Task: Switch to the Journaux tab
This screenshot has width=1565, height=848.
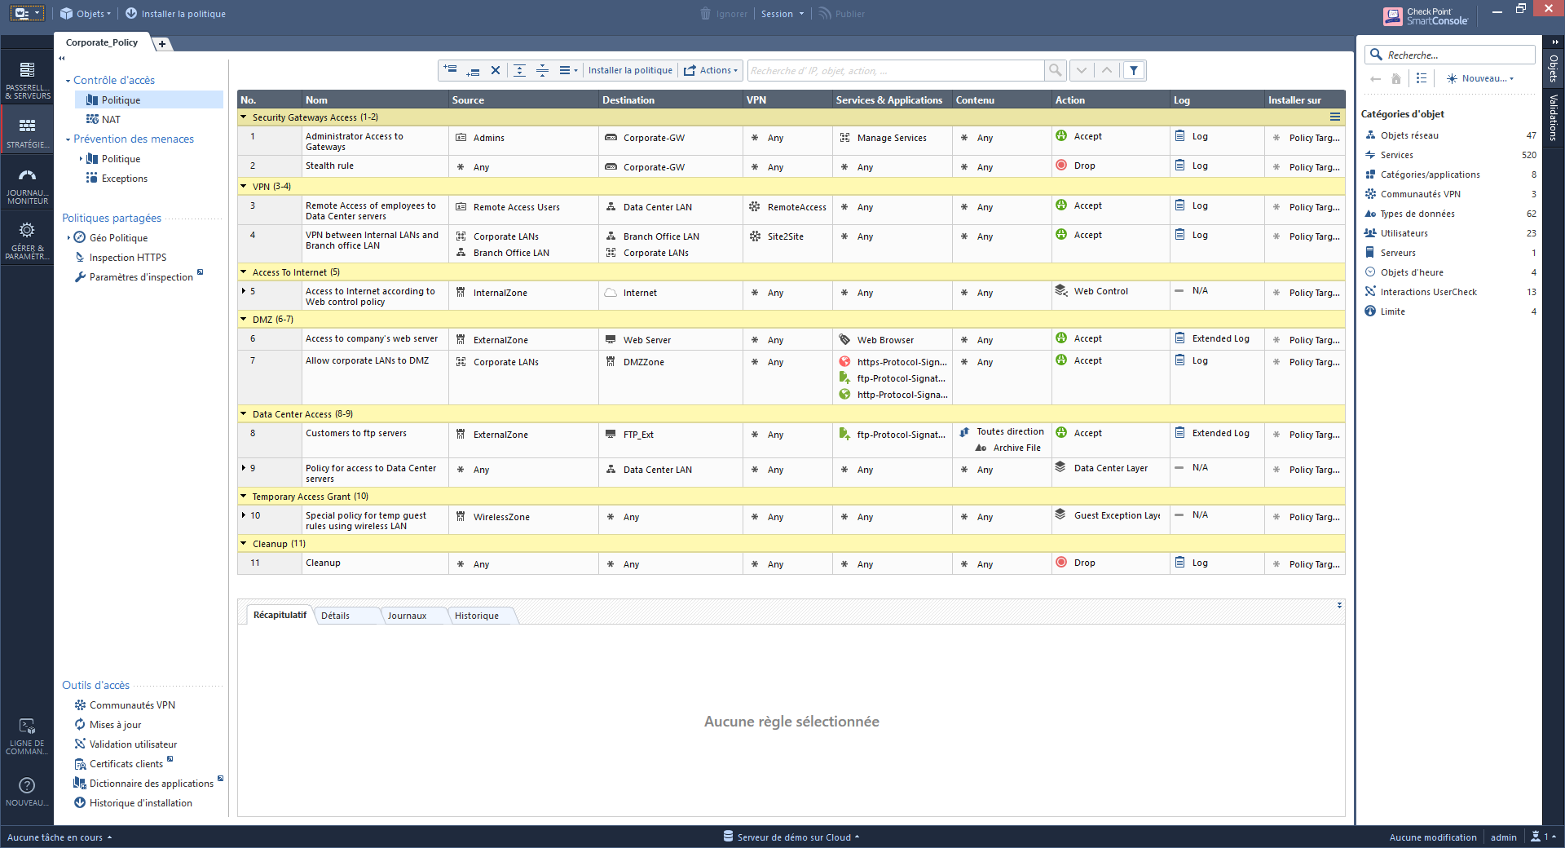Action: click(407, 616)
